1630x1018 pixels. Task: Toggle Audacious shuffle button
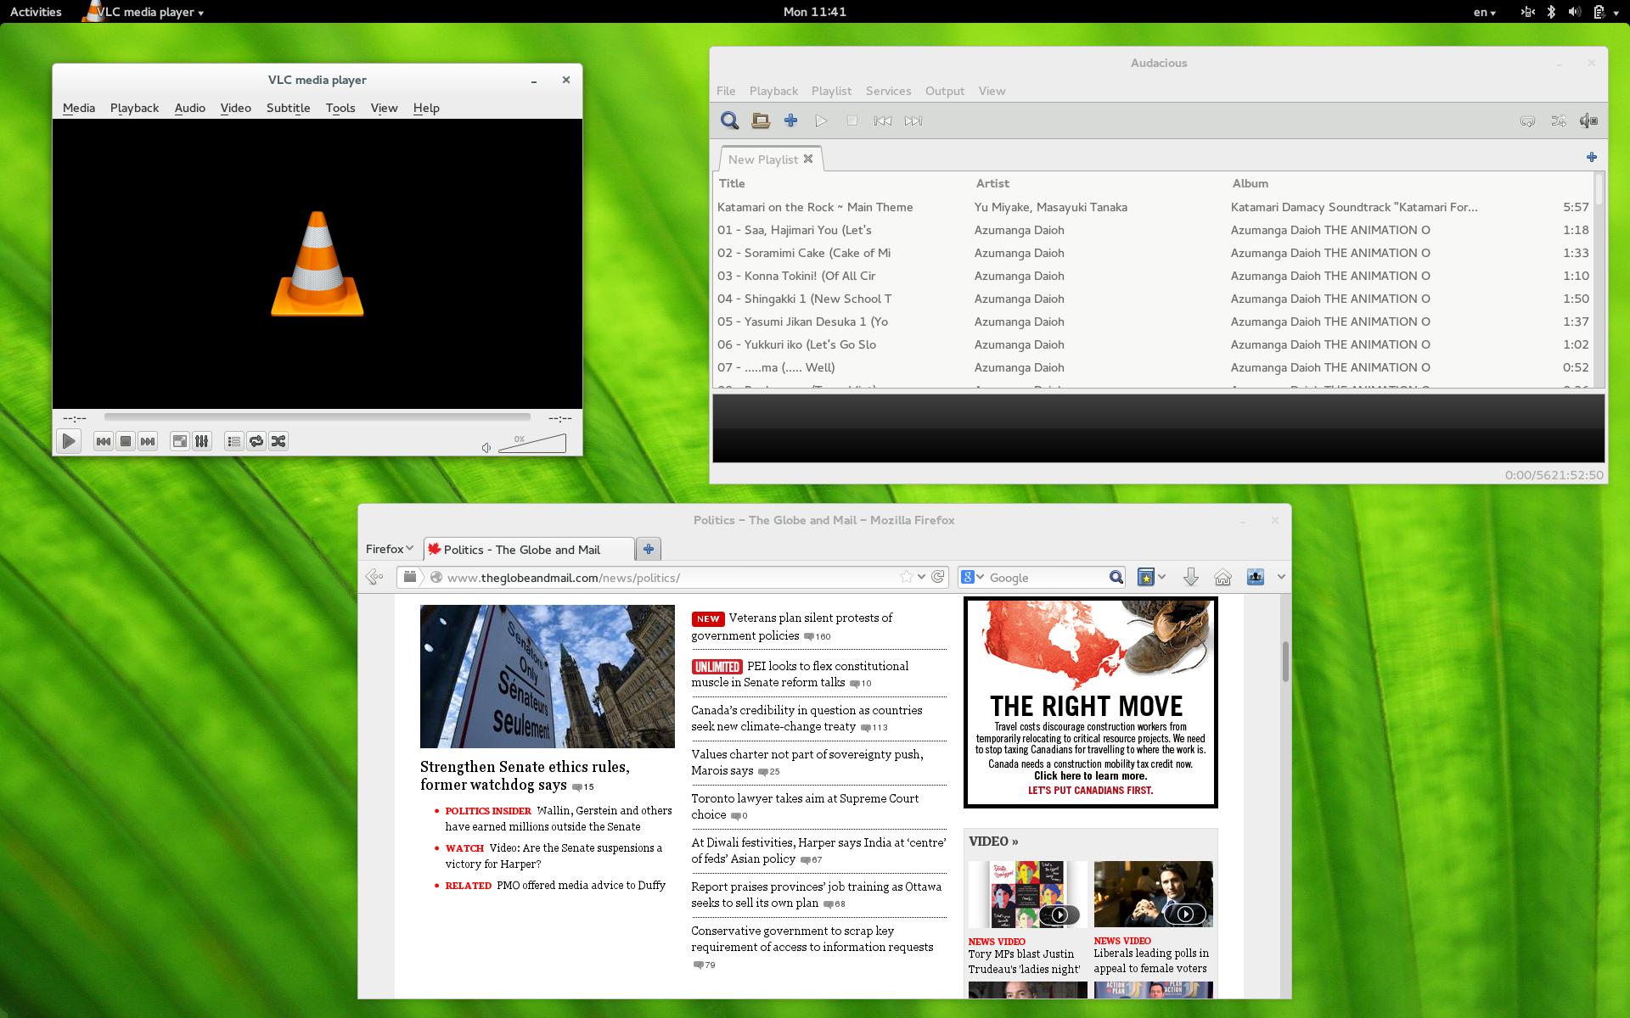tap(1559, 120)
